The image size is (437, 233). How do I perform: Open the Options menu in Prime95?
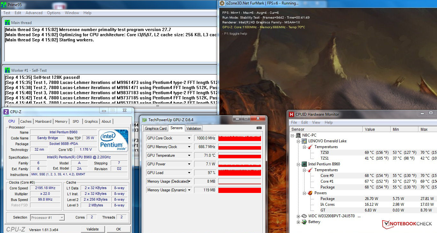tap(54, 13)
